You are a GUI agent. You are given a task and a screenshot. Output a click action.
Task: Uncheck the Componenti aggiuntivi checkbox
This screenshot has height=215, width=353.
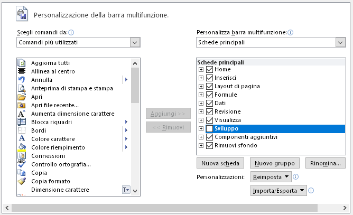tap(209, 137)
